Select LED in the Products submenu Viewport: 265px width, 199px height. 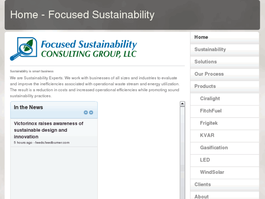205,160
